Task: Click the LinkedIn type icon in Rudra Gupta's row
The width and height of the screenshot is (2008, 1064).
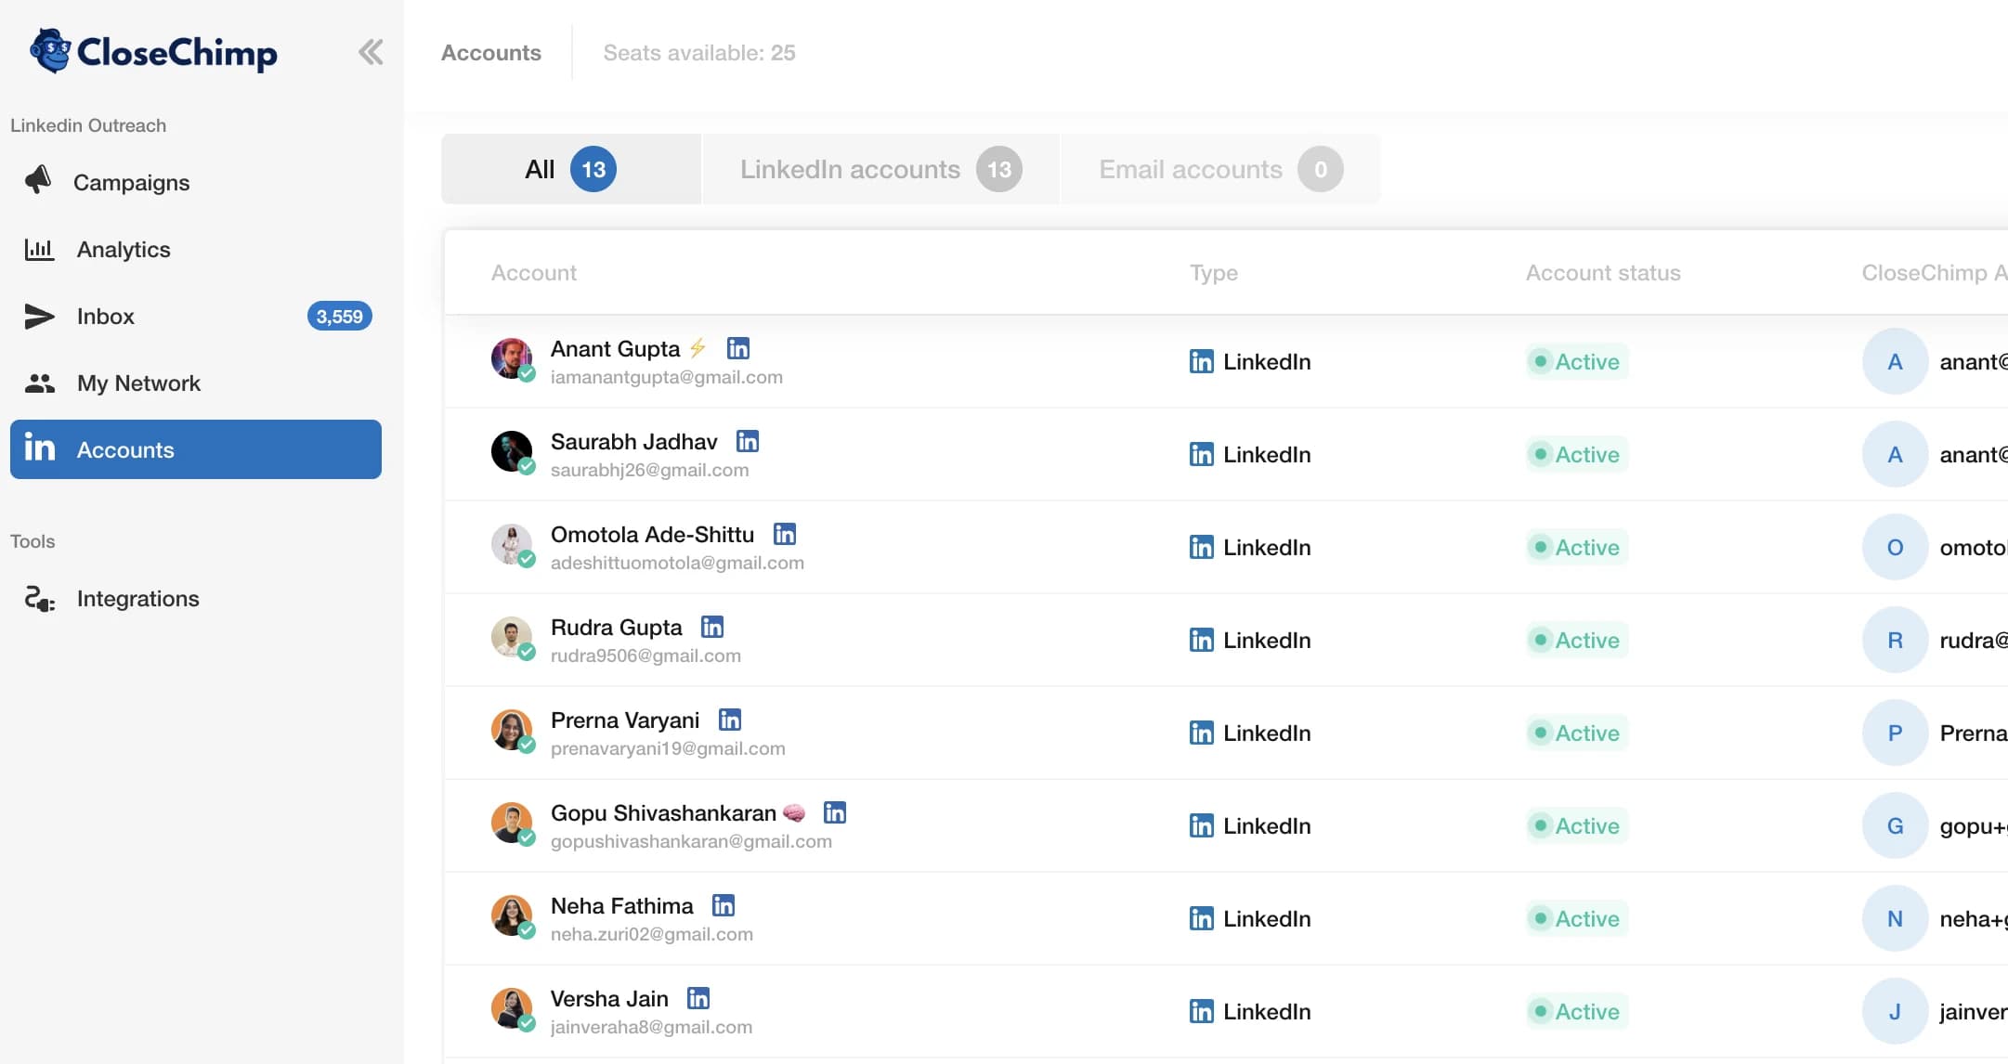Action: 1201,640
